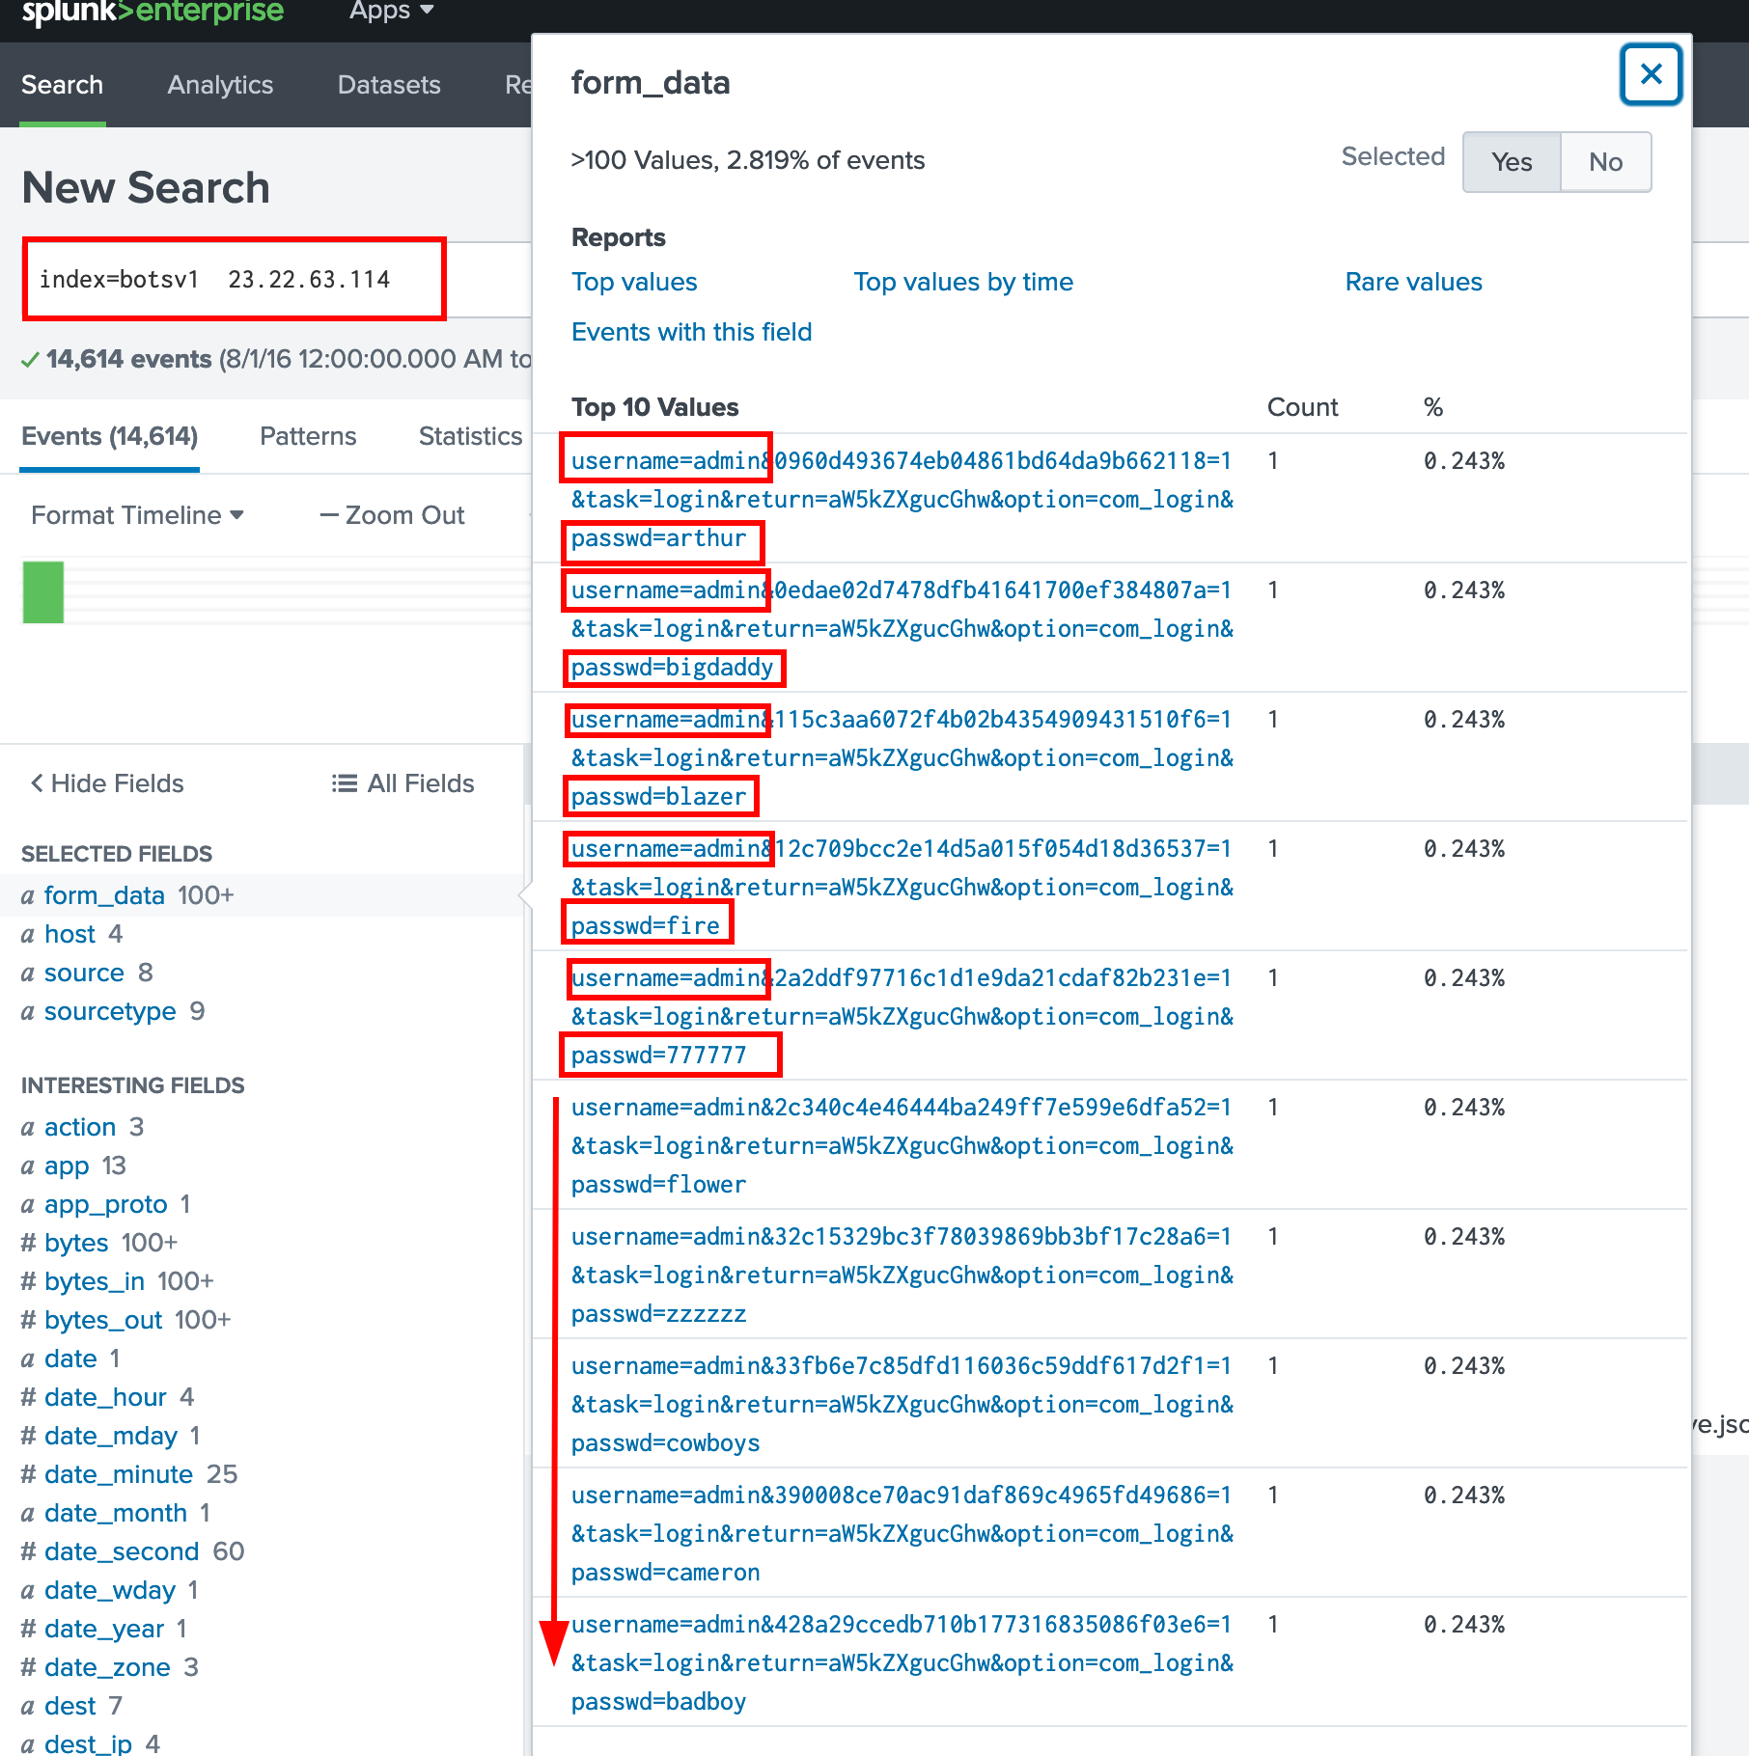Open the Analytics menu item
Screen dimensions: 1749x1756
tap(219, 85)
